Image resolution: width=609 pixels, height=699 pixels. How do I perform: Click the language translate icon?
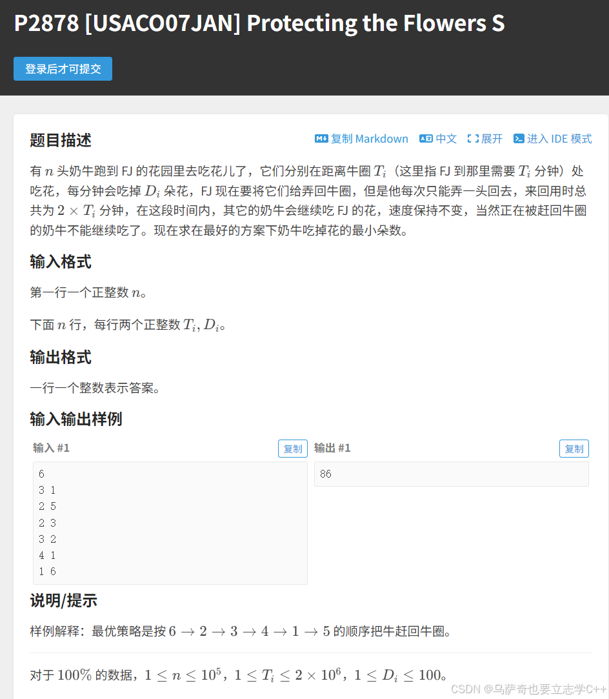426,139
